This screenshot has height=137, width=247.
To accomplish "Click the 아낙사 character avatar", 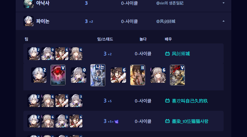I will click(x=29, y=4).
